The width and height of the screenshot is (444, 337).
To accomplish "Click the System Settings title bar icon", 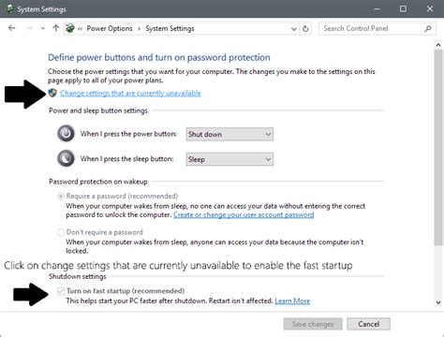I will coord(9,8).
